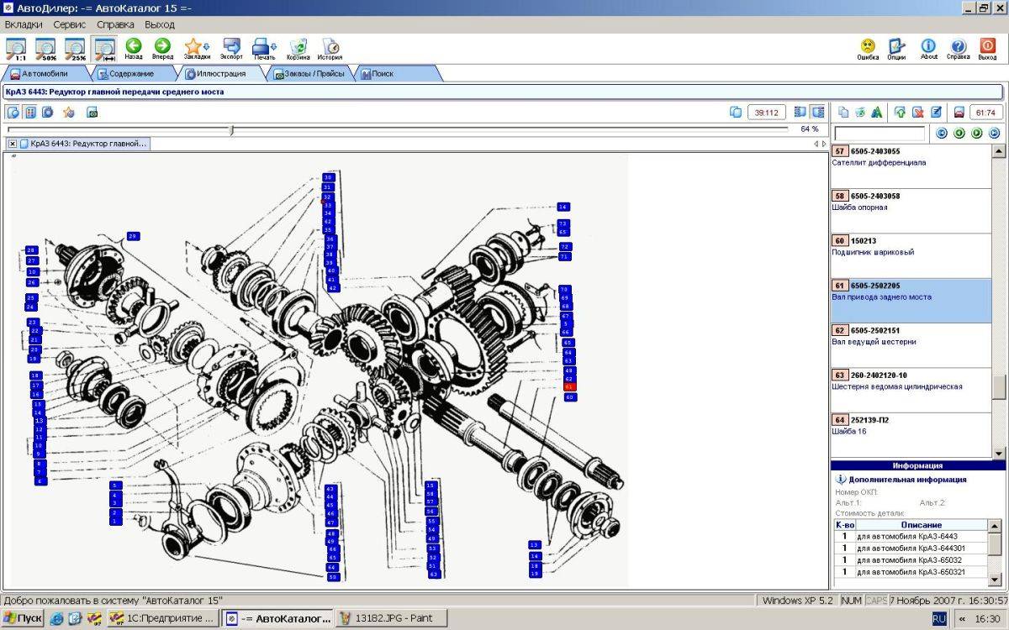Switch to the Автомобили tab
The height and width of the screenshot is (630, 1009).
point(45,74)
